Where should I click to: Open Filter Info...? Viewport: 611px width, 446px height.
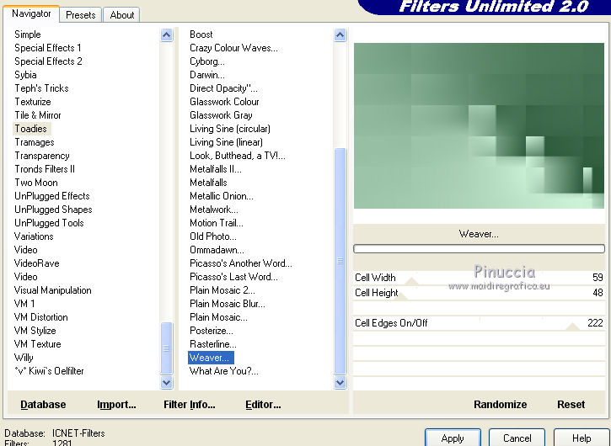point(190,405)
